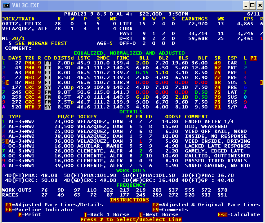Click EQUALIZED, NORMALIZED AND ADJUSTED heading
265x223 pixels.
click(x=129, y=53)
